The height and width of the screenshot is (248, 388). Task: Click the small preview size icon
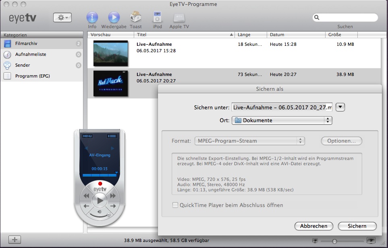[315, 241]
